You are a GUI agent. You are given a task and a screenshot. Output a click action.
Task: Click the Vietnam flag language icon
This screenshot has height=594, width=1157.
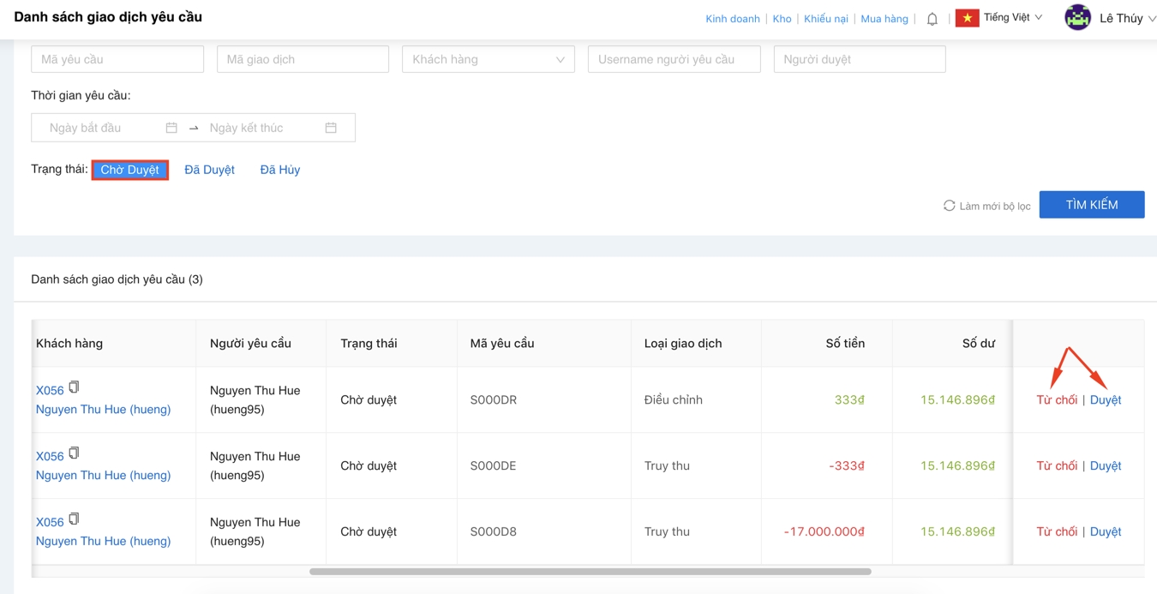click(967, 18)
